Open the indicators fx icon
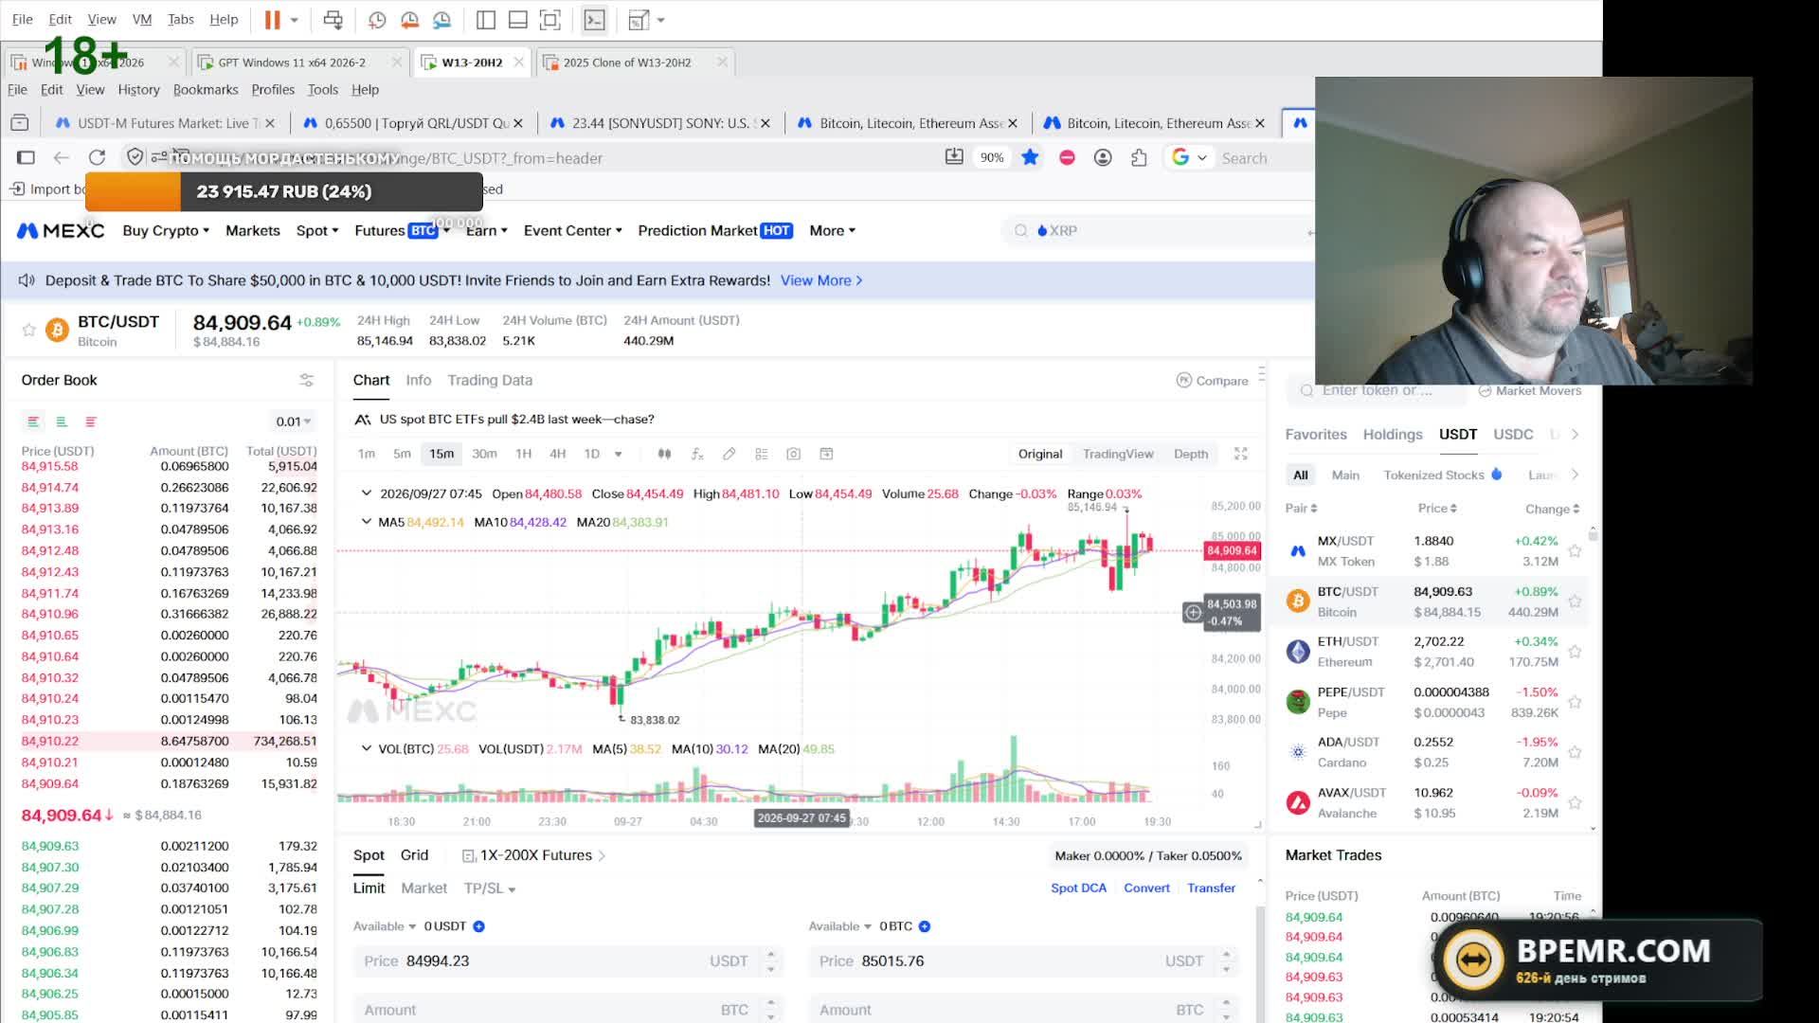 point(696,454)
